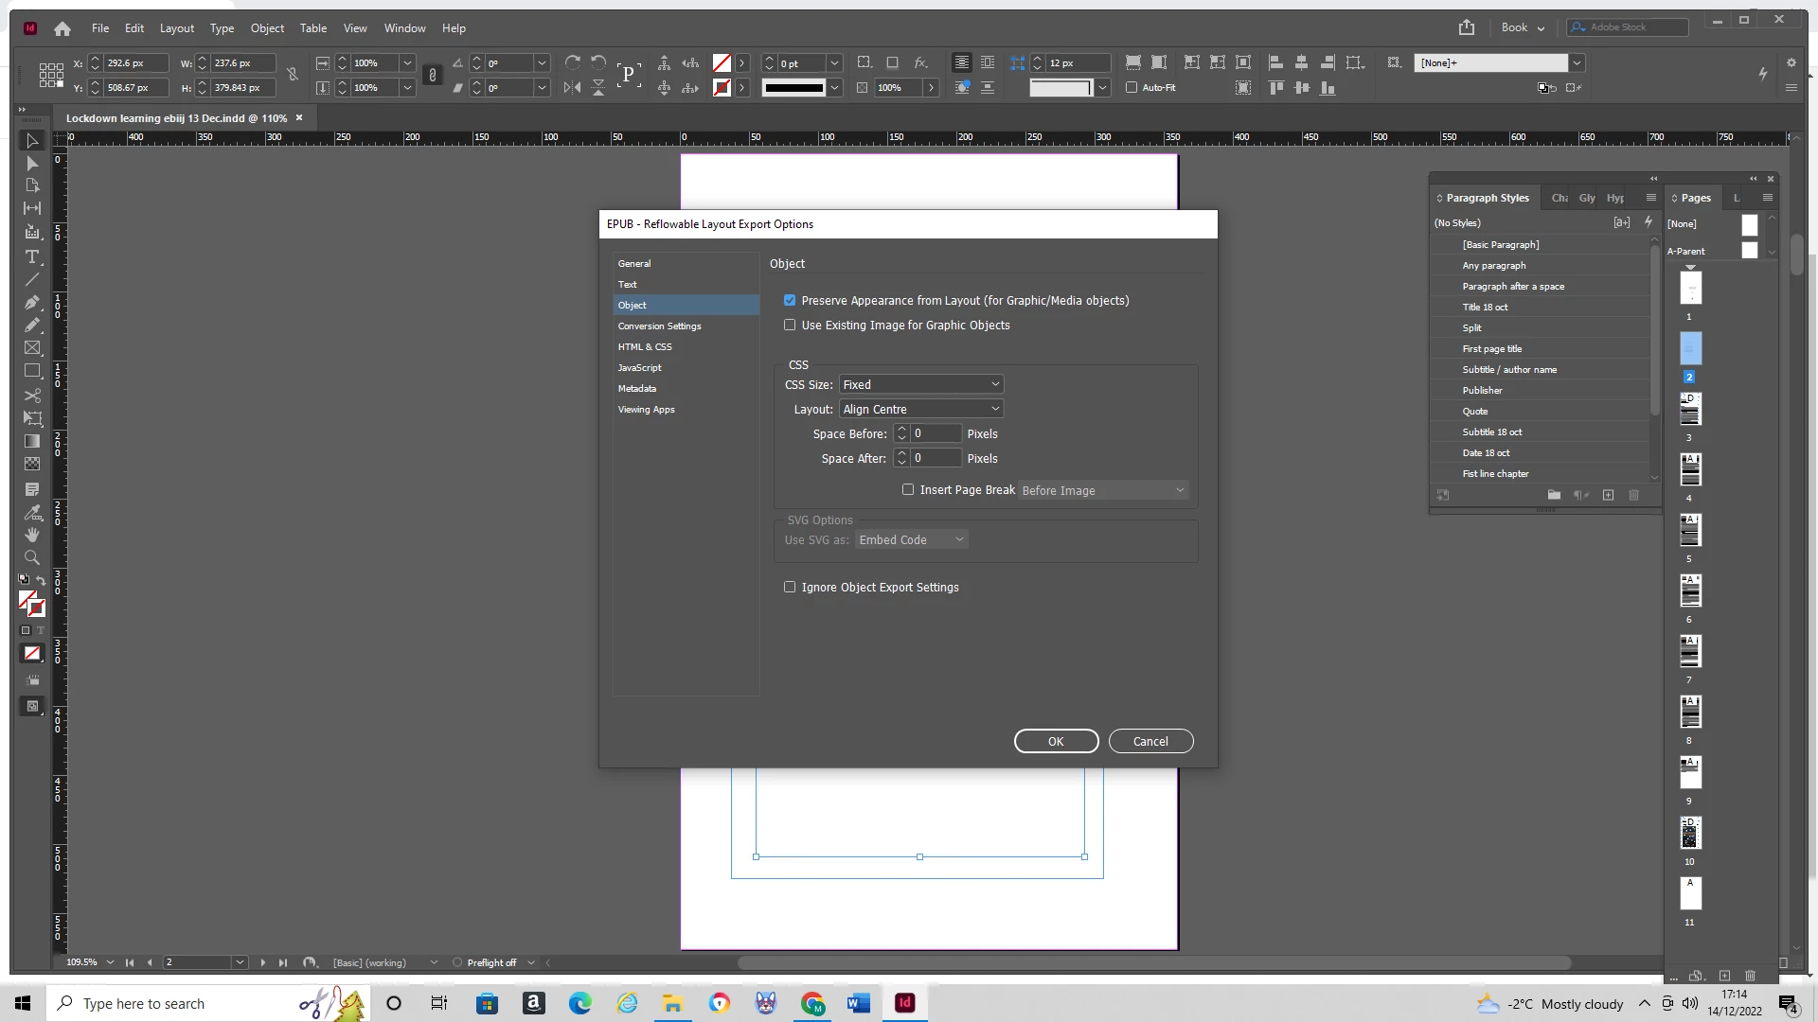The width and height of the screenshot is (1818, 1022).
Task: Open the Conversion Settings section
Action: [660, 326]
